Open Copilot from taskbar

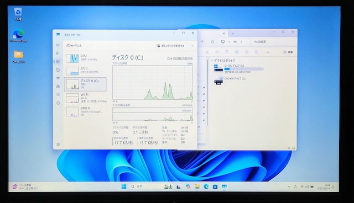coord(188,186)
